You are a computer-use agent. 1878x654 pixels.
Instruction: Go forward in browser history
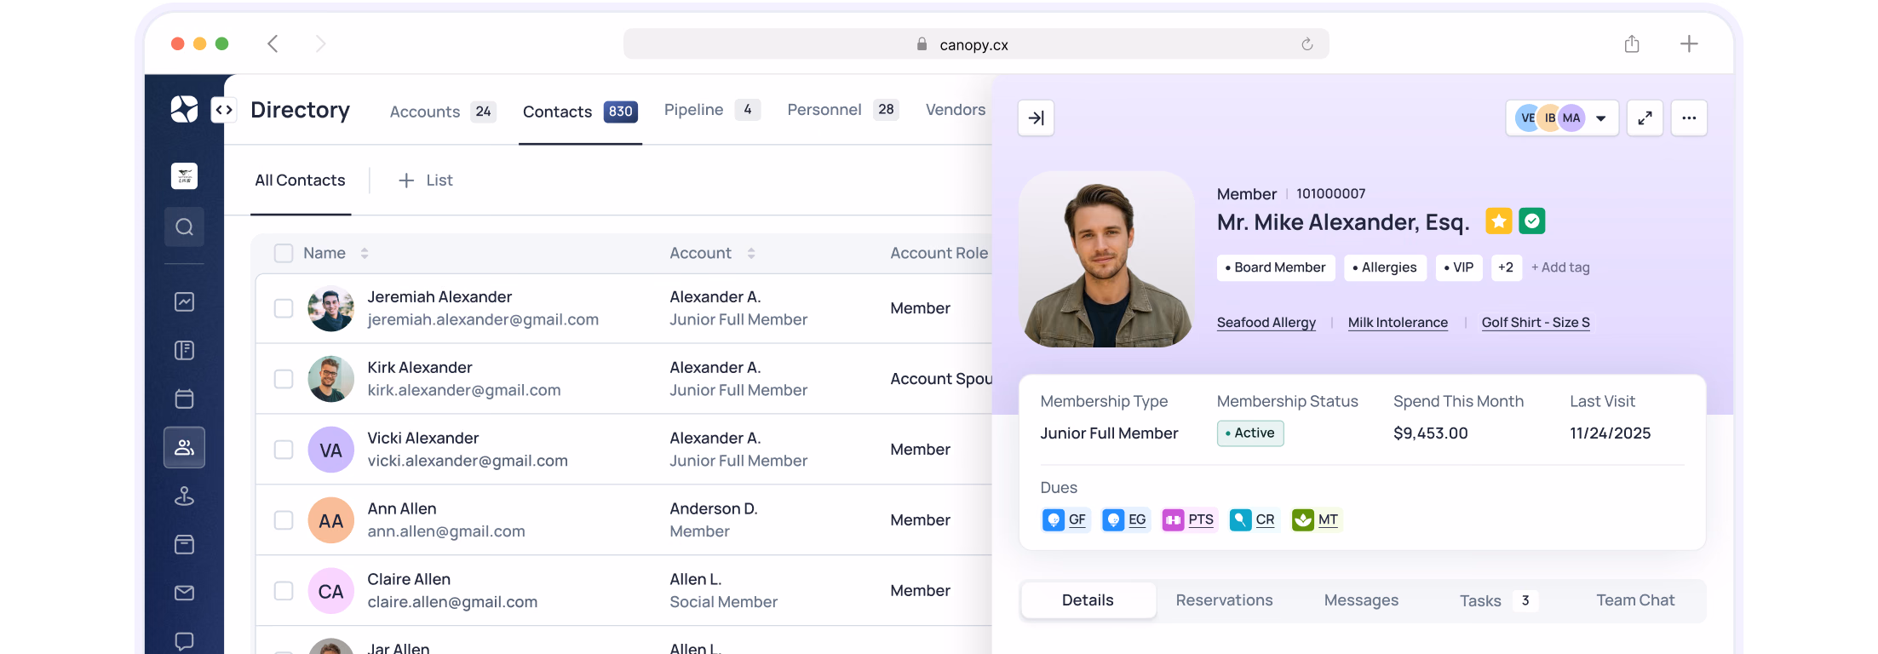320,43
